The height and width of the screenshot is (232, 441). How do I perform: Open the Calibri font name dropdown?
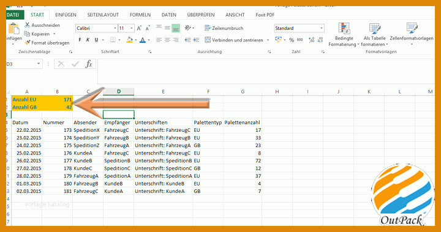[x=115, y=28]
